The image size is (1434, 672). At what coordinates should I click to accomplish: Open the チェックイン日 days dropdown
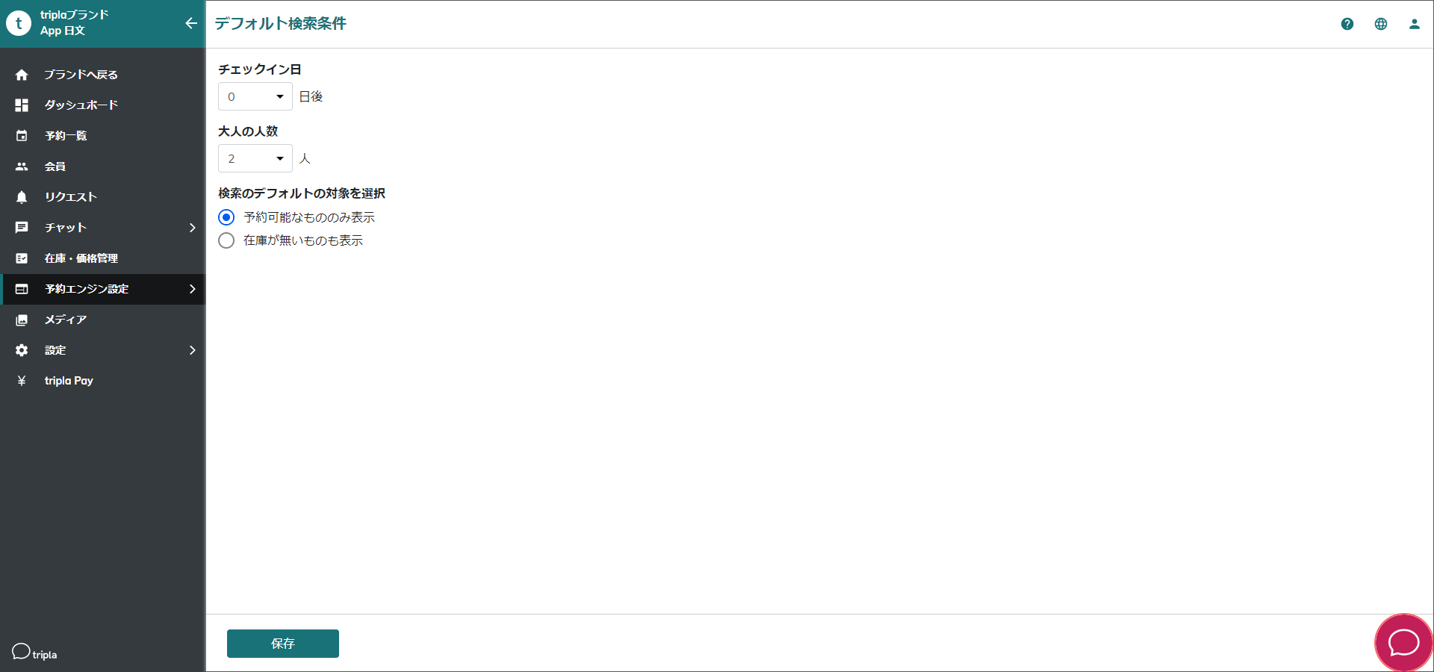255,96
